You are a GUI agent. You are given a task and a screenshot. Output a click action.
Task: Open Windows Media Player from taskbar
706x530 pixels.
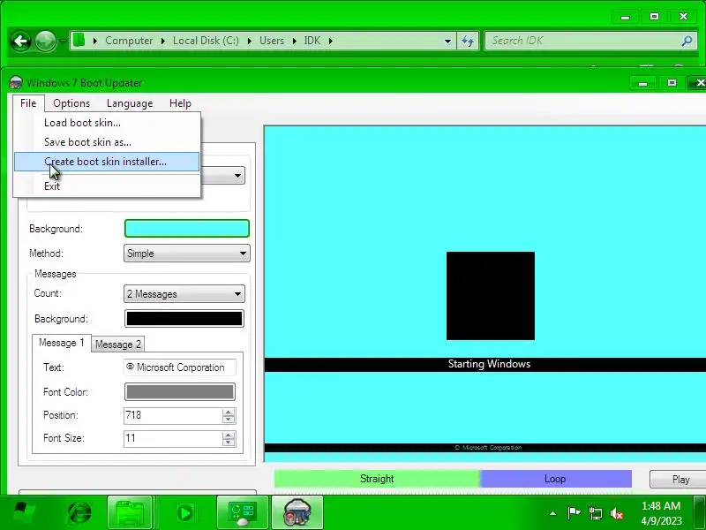(184, 513)
